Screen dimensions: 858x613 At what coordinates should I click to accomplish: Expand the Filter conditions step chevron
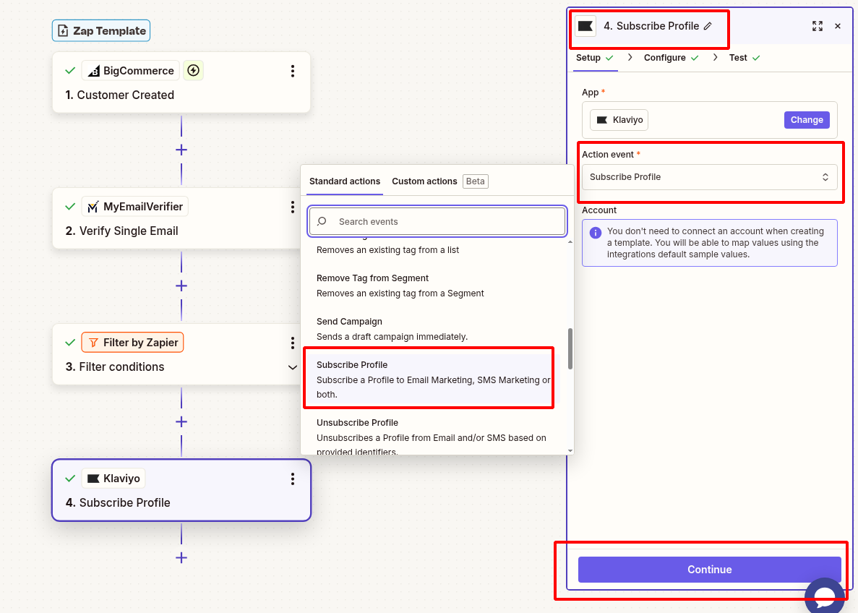pos(293,367)
